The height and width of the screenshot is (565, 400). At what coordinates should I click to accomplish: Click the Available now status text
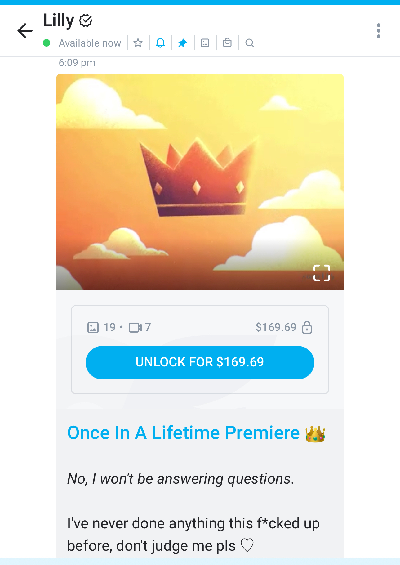[x=90, y=43]
